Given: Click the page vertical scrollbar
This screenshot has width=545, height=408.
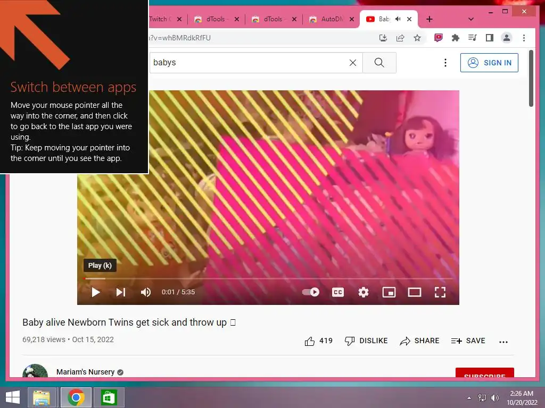Looking at the screenshot, I should (531, 79).
